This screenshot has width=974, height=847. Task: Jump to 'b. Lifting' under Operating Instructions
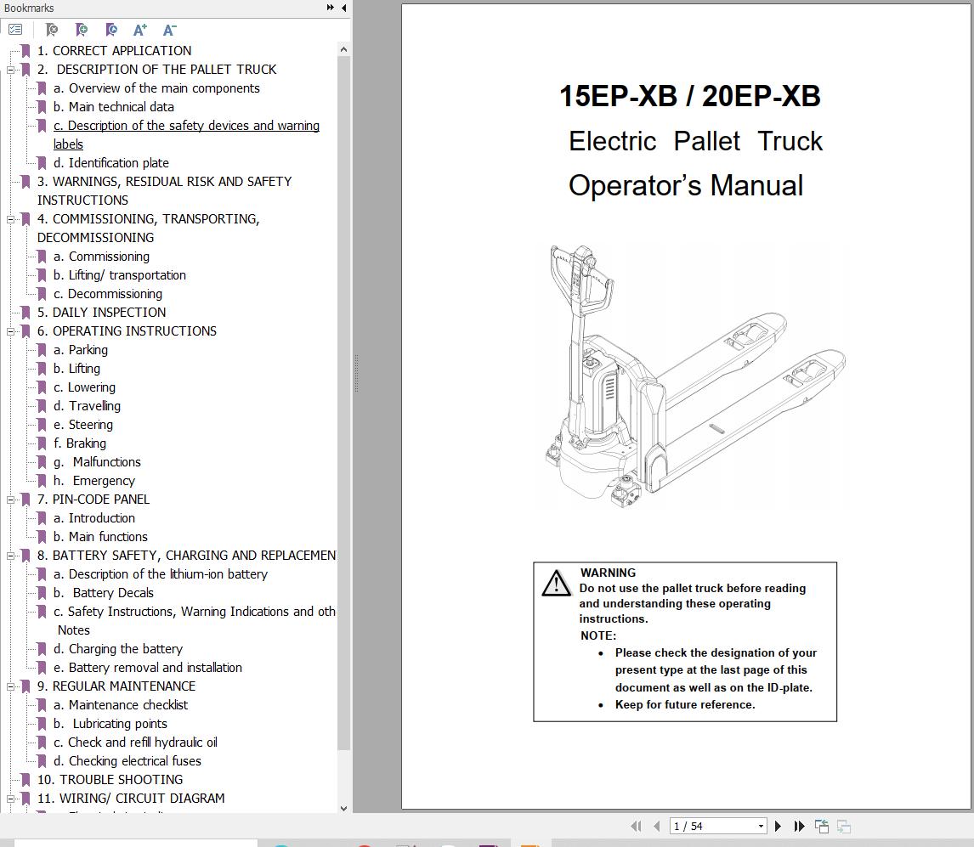tap(77, 368)
